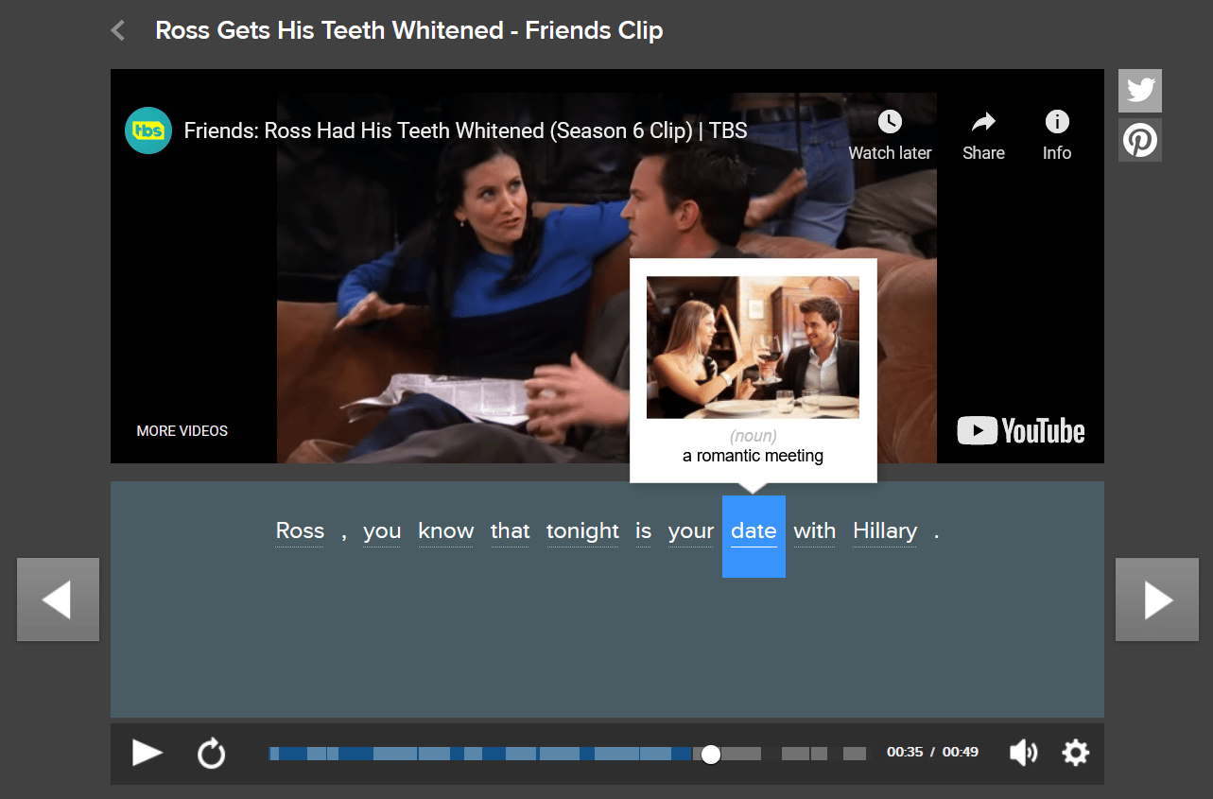
Task: Click the highlighted word "date"
Action: (754, 532)
